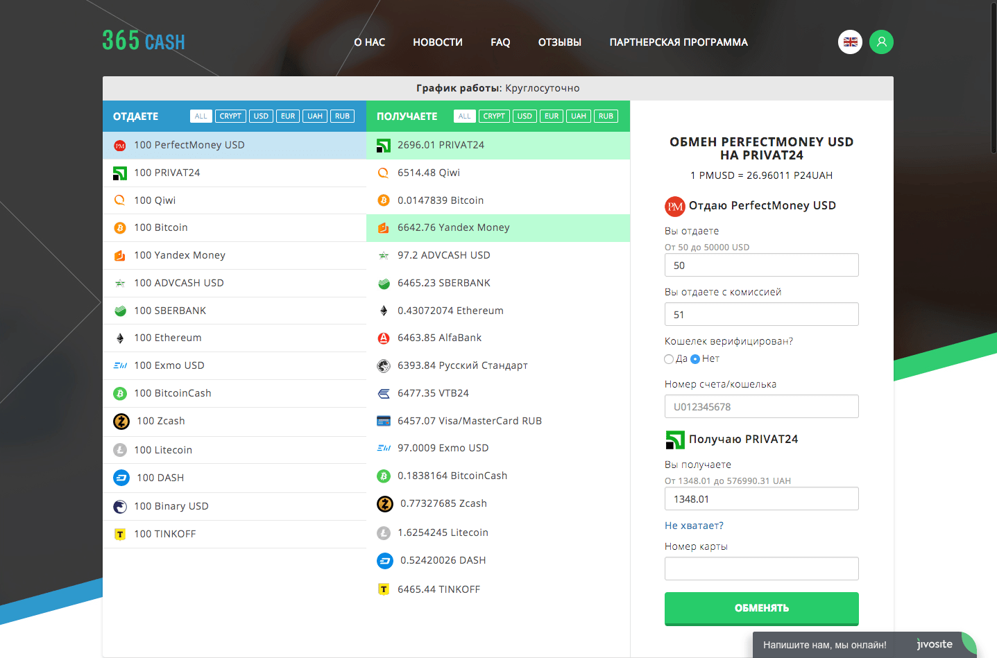Viewport: 997px width, 658px height.
Task: Click the Exmo icon beside 100 Exmo USD
Action: [120, 365]
